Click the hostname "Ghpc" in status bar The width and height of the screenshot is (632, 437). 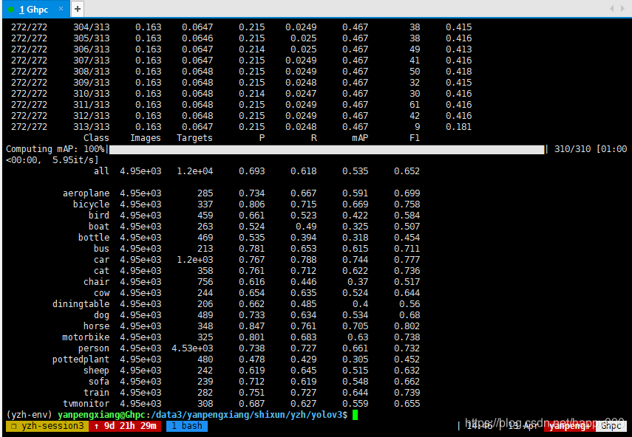[x=611, y=426]
